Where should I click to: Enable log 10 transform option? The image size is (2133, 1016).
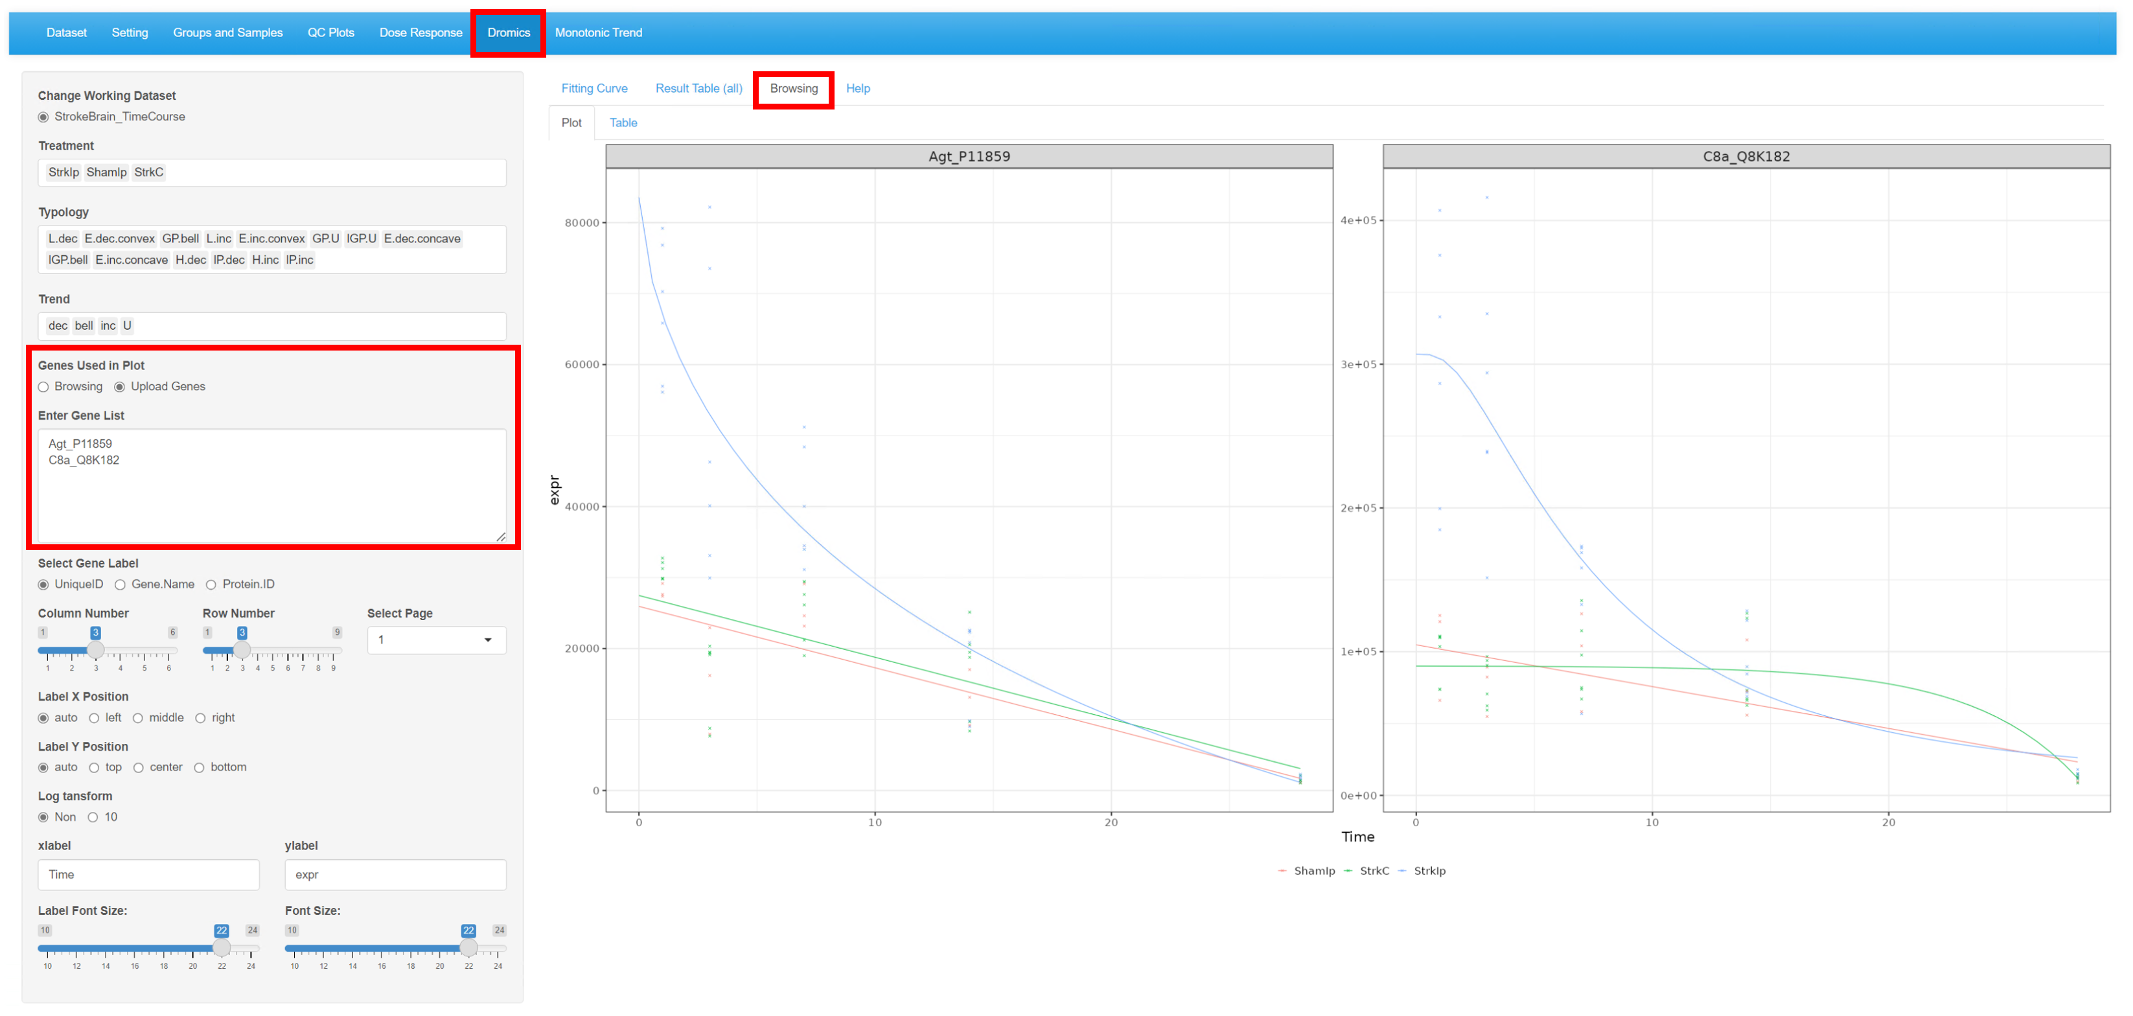coord(93,818)
